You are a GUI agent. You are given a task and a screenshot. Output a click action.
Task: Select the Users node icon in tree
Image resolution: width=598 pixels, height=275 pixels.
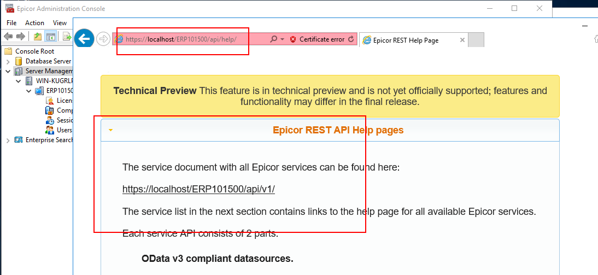50,130
